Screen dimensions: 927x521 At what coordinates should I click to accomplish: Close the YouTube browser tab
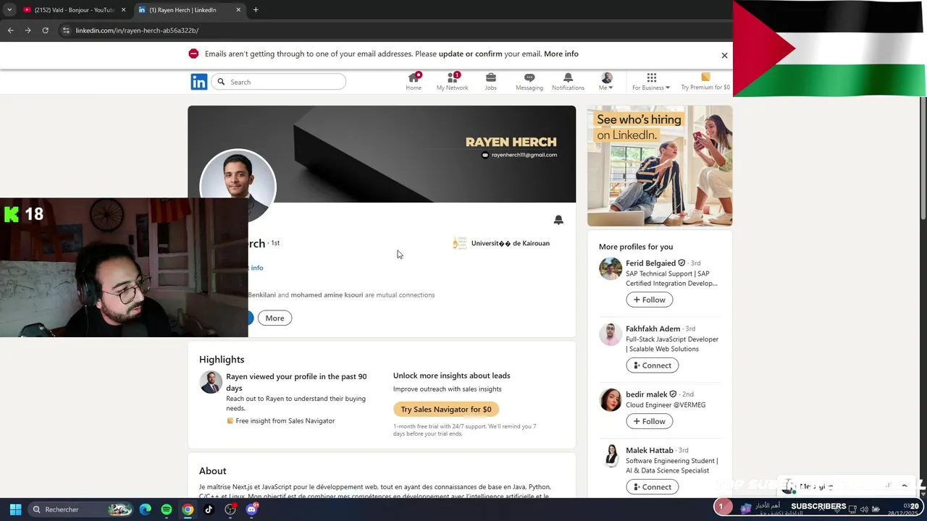[123, 10]
